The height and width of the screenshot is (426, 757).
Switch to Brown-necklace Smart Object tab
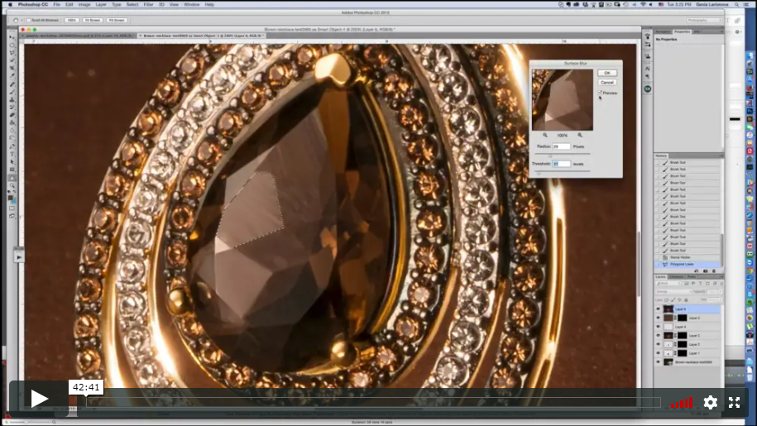pos(203,36)
